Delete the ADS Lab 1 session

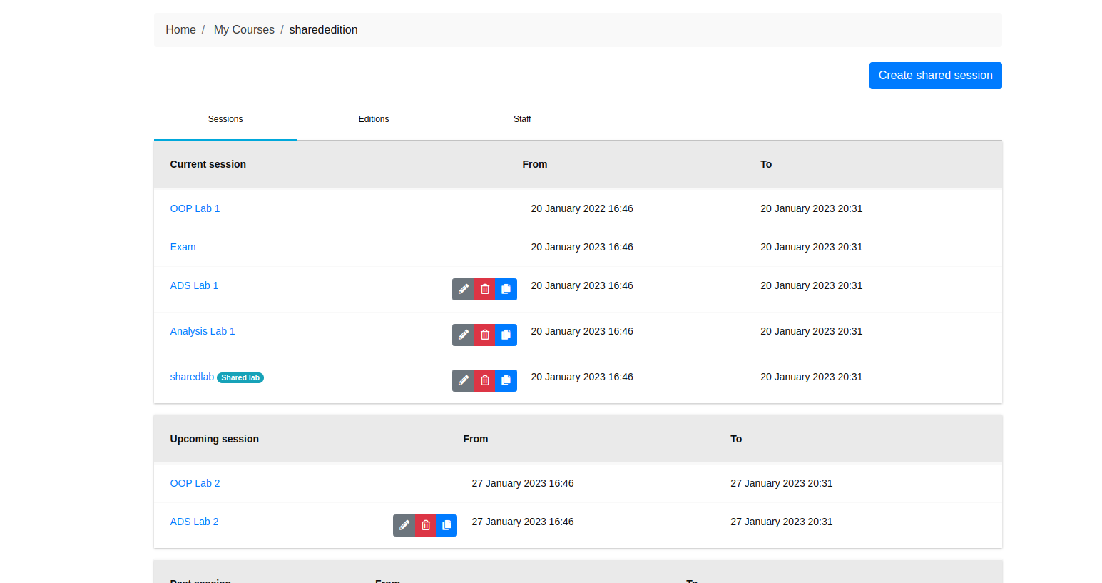pyautogui.click(x=485, y=289)
